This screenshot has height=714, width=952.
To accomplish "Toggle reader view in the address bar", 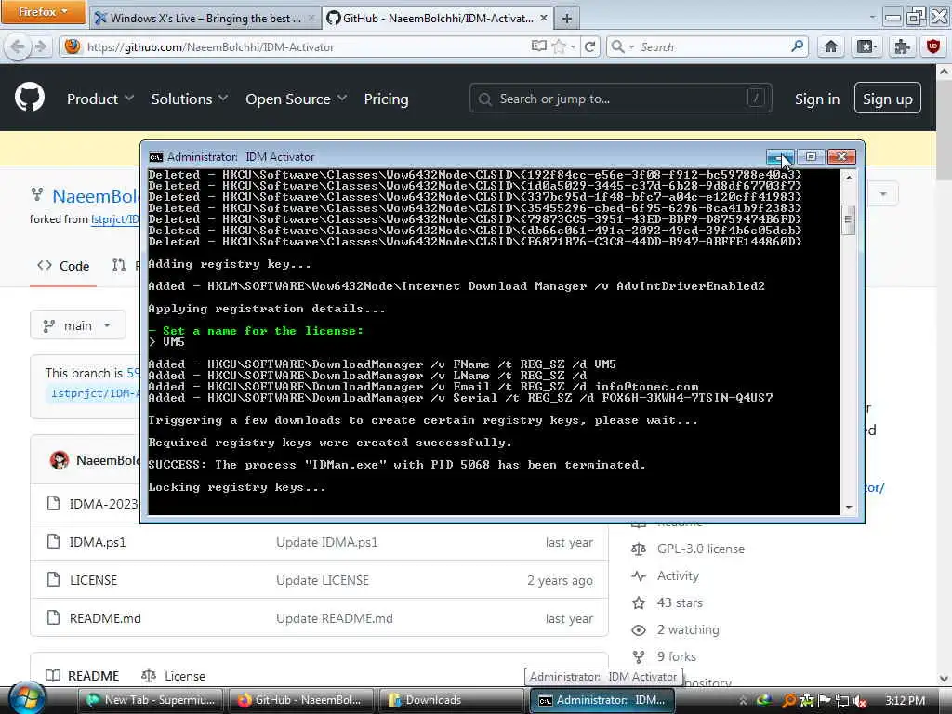I will (538, 46).
